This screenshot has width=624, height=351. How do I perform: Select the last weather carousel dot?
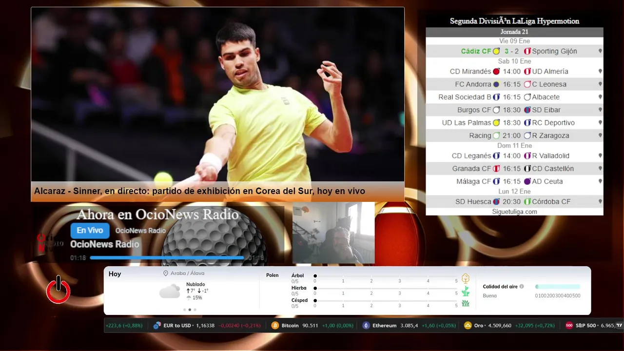[x=195, y=310]
